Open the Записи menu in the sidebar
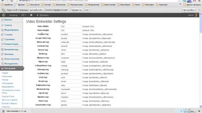The height and width of the screenshot is (113, 202). [x=8, y=25]
